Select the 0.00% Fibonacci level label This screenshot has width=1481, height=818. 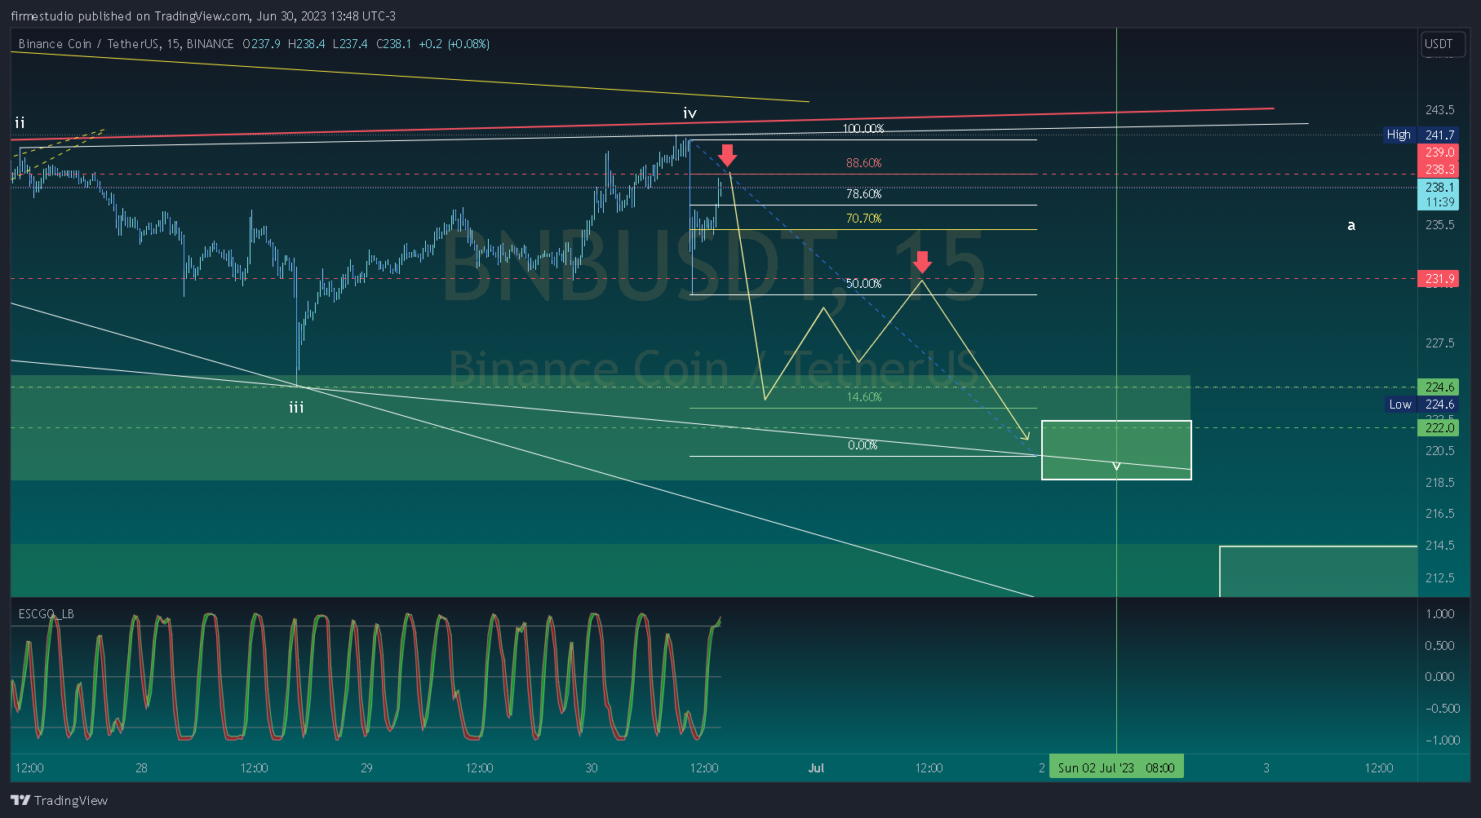(862, 445)
